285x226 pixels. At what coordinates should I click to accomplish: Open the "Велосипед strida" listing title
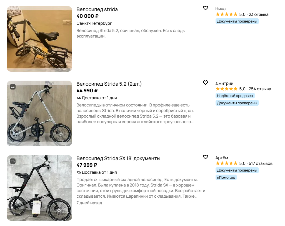point(97,9)
